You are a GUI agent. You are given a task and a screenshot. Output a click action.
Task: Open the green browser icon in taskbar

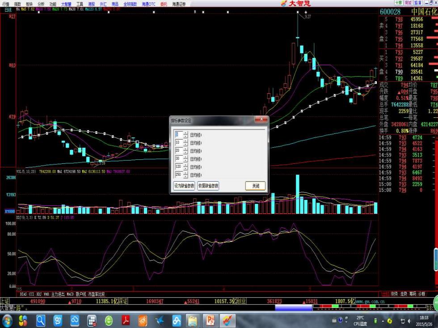point(109,321)
